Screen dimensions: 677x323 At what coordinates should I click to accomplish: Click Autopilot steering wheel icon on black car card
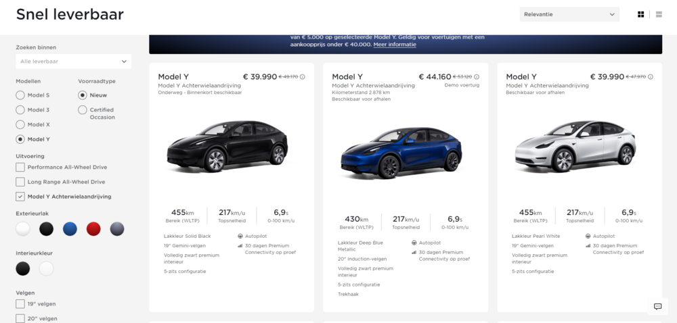[240, 237]
